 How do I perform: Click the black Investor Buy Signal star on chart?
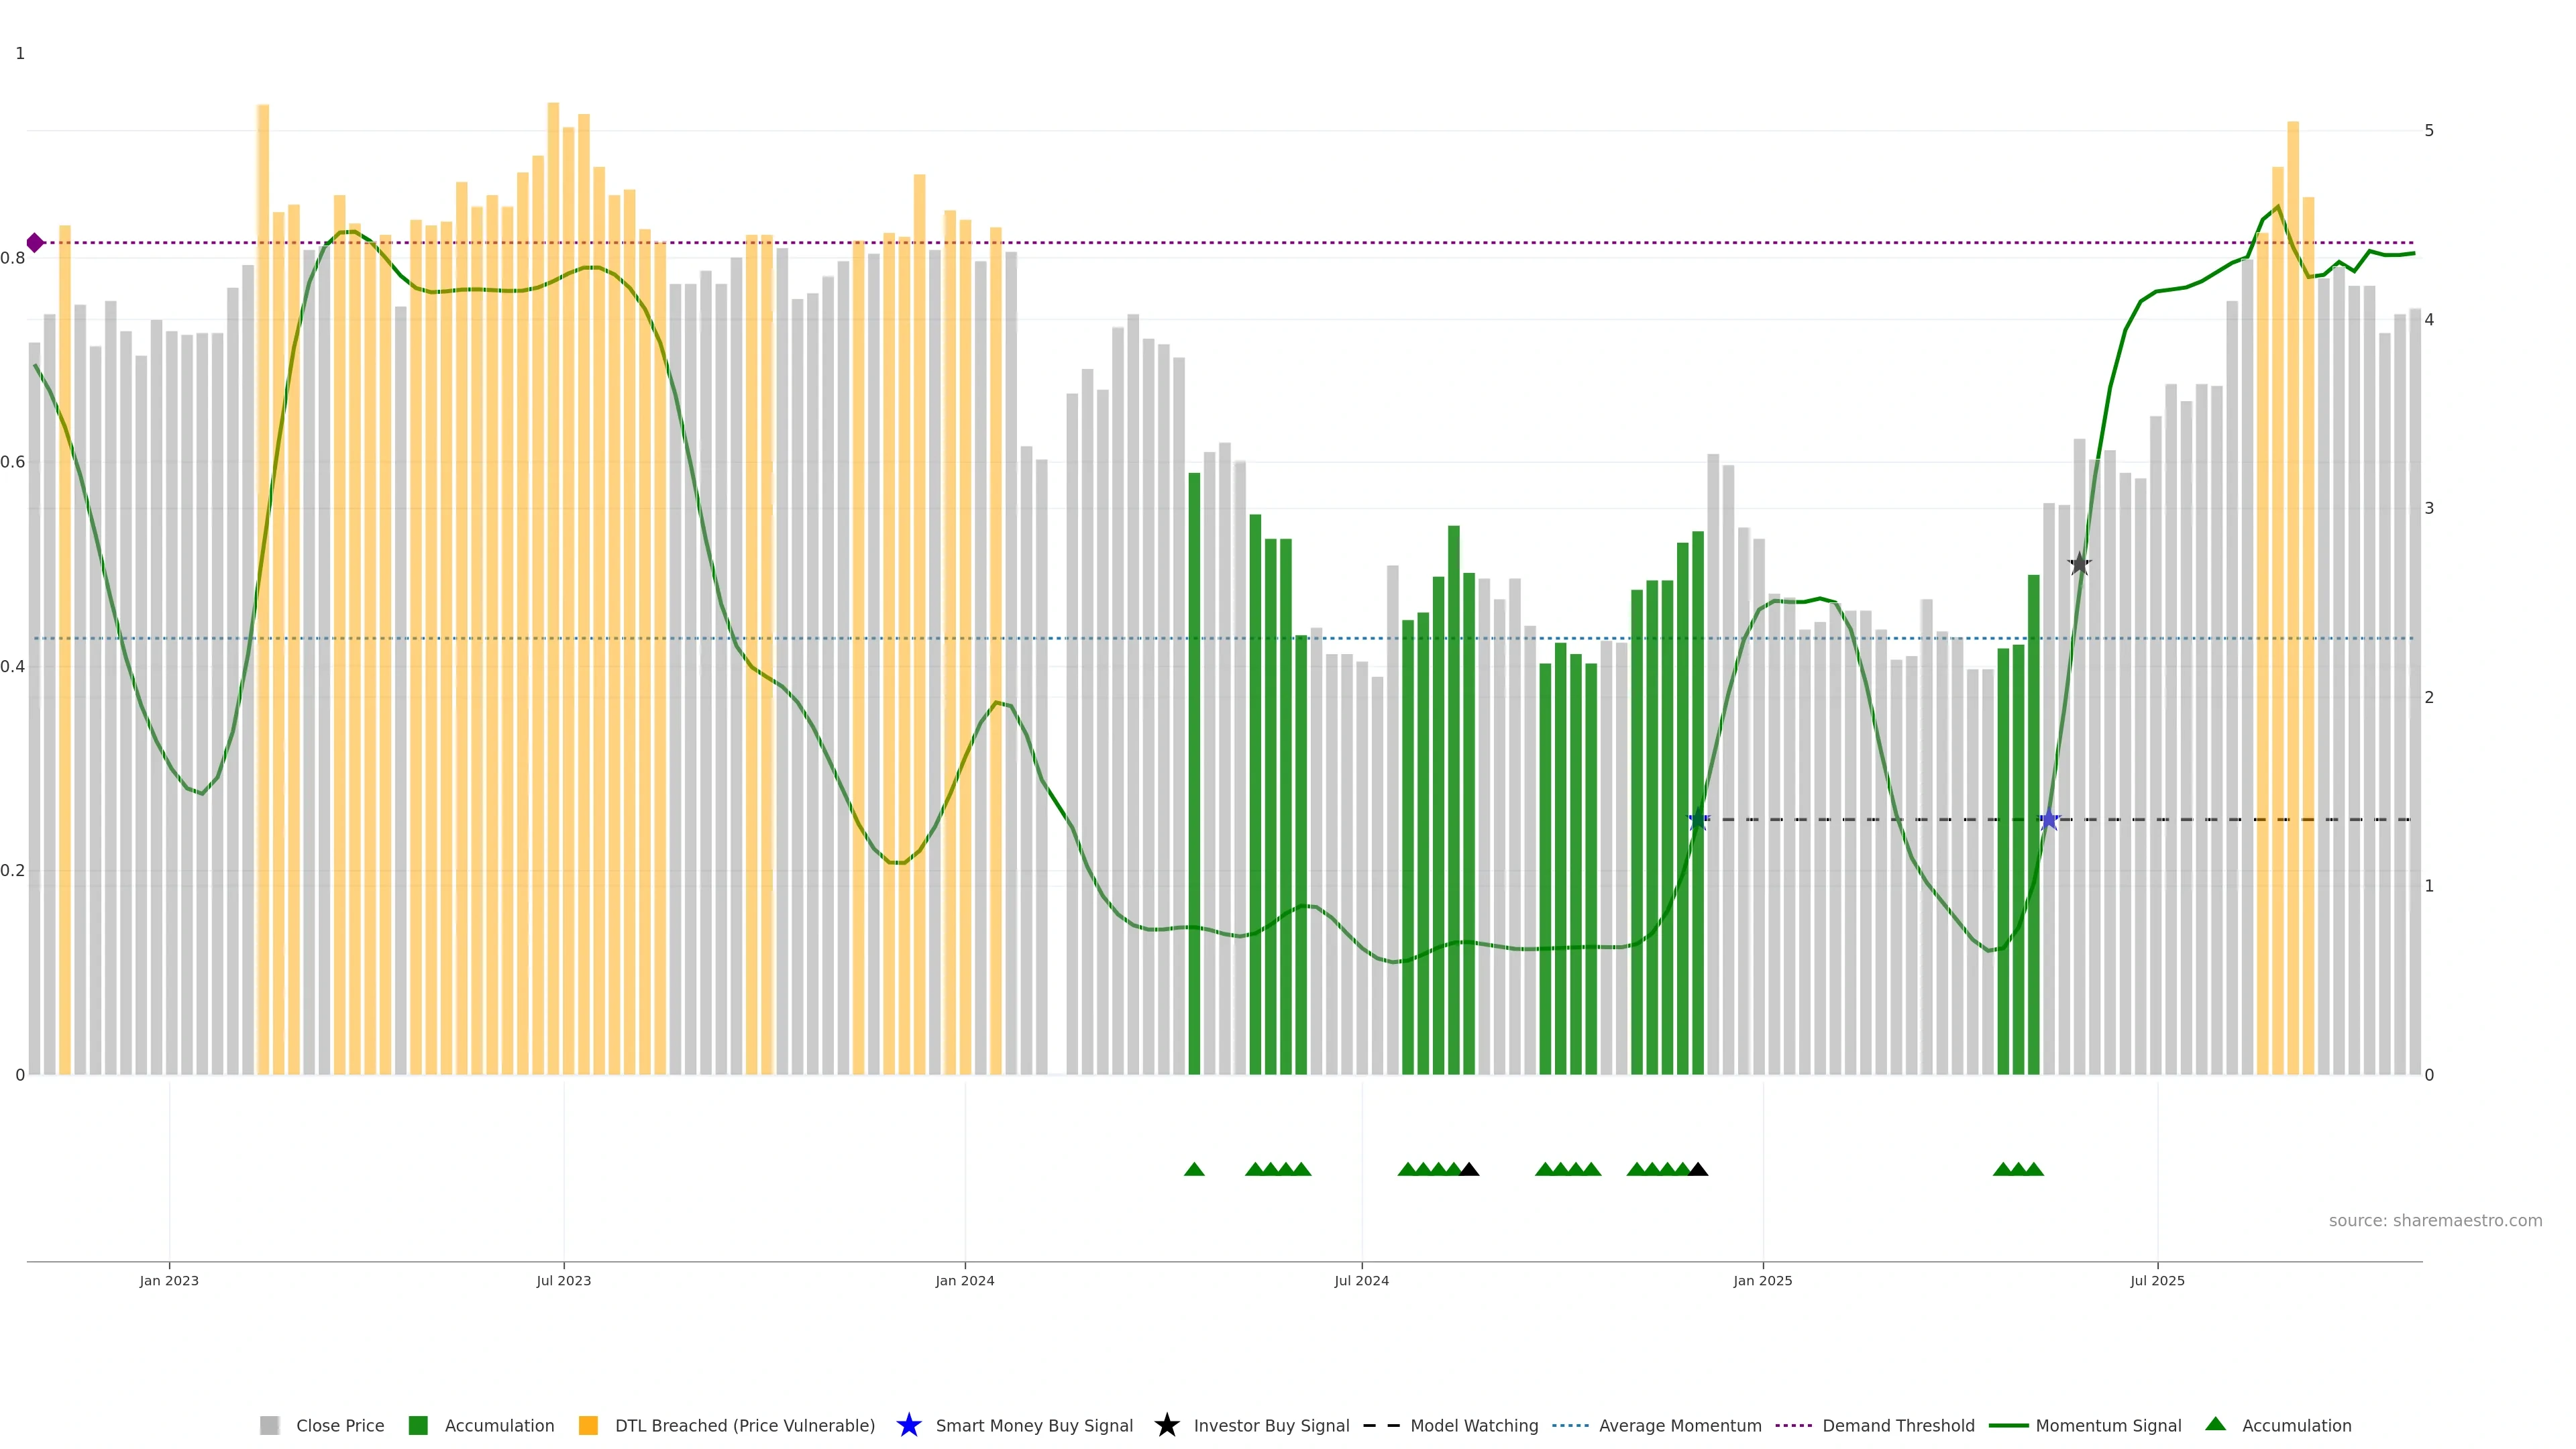pyautogui.click(x=2079, y=564)
